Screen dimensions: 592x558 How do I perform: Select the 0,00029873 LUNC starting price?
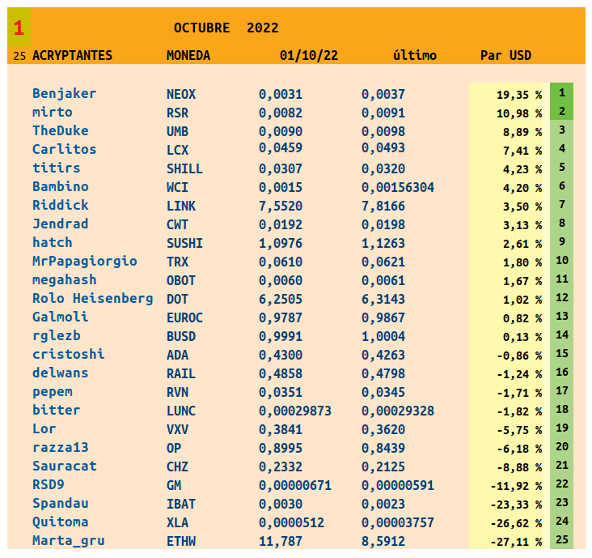(x=294, y=411)
